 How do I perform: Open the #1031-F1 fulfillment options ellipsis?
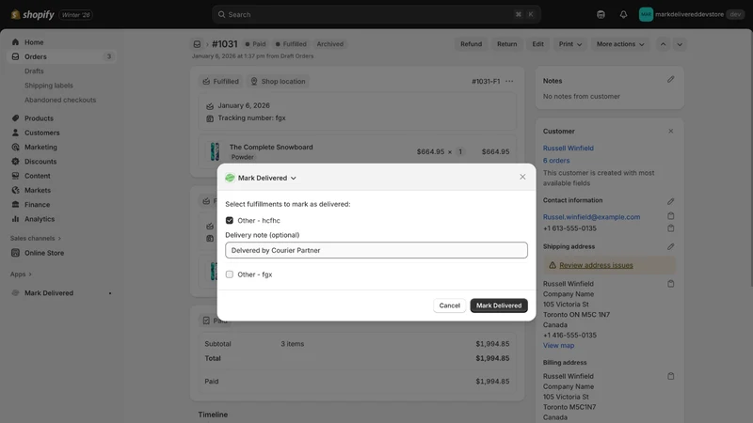click(x=509, y=81)
